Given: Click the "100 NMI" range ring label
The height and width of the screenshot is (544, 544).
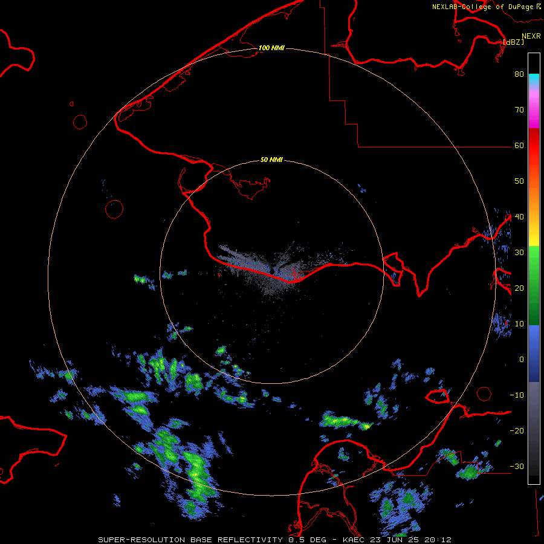Looking at the screenshot, I should (271, 48).
